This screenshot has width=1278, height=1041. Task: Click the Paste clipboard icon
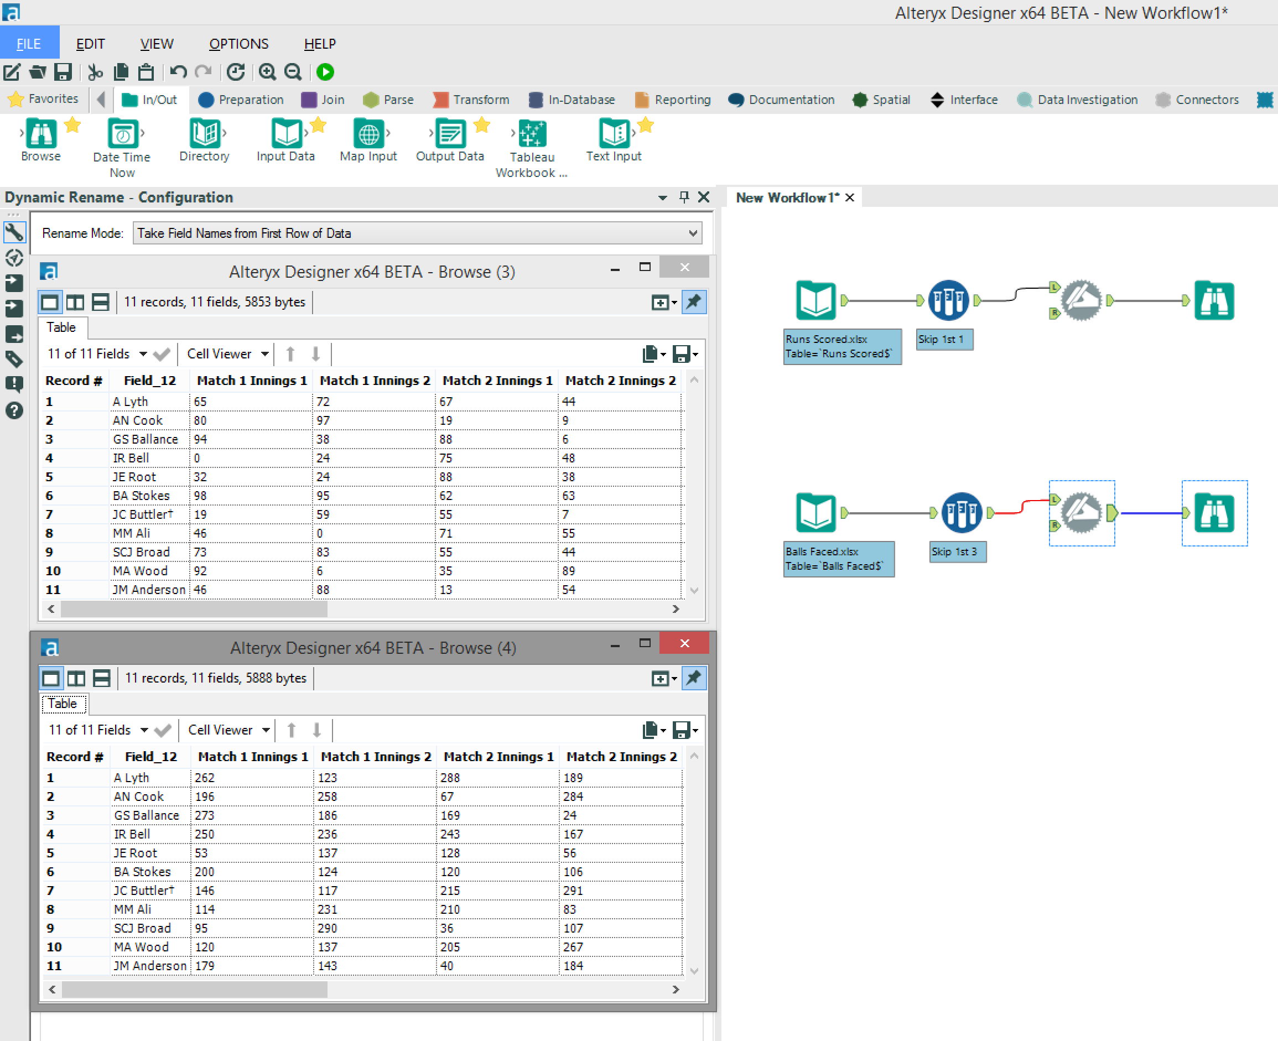pyautogui.click(x=146, y=72)
